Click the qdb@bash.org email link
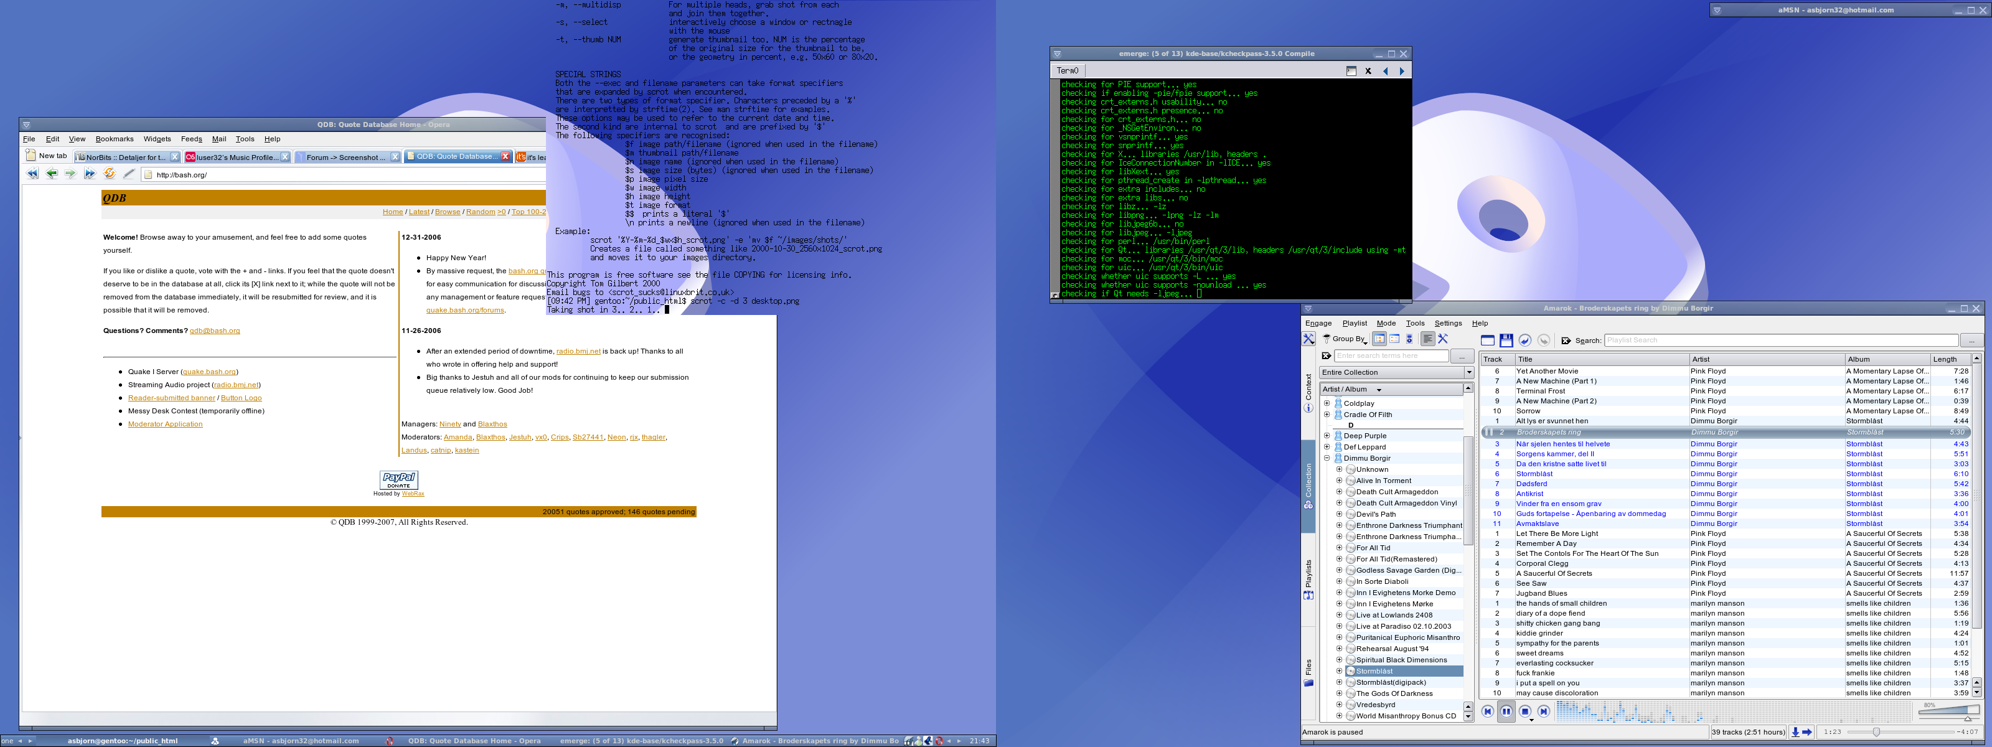Viewport: 1992px width, 747px height. pyautogui.click(x=215, y=331)
